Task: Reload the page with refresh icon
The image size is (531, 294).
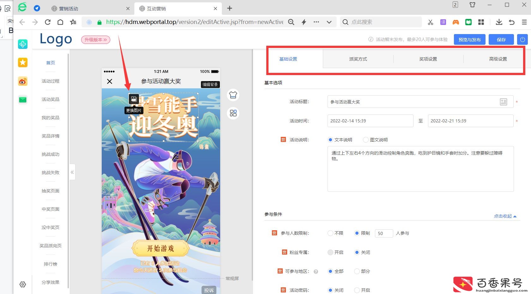Action: [x=48, y=22]
